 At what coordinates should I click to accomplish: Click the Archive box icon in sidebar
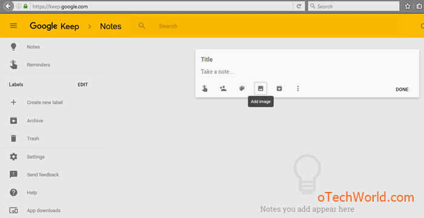[13, 121]
